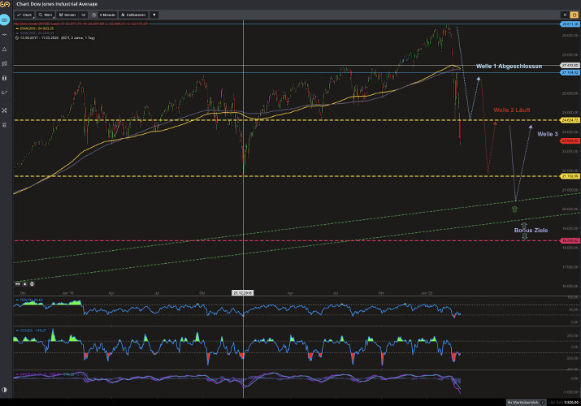Screen dimensions: 581x406
Task: Click the Chart Dow Jones Industrial Average title
Action: tap(57, 4)
